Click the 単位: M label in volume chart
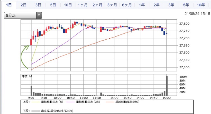 [x=27, y=76]
